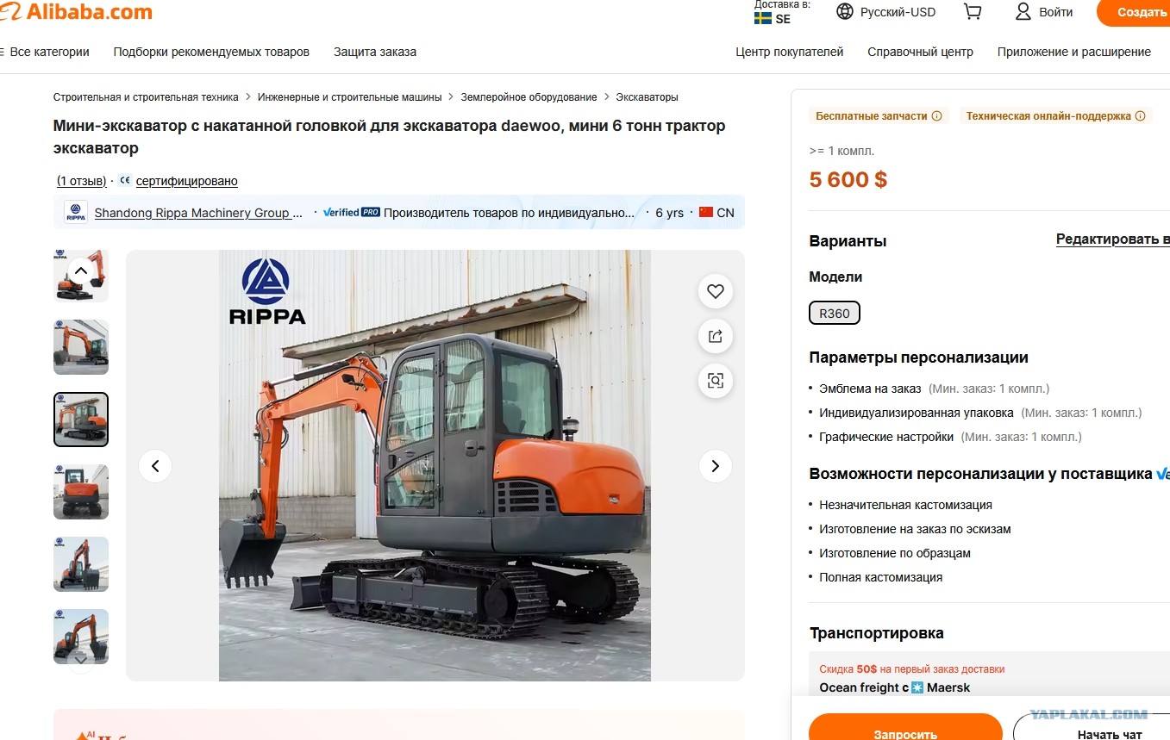
Task: Open the user account icon Войти
Action: tap(1023, 12)
